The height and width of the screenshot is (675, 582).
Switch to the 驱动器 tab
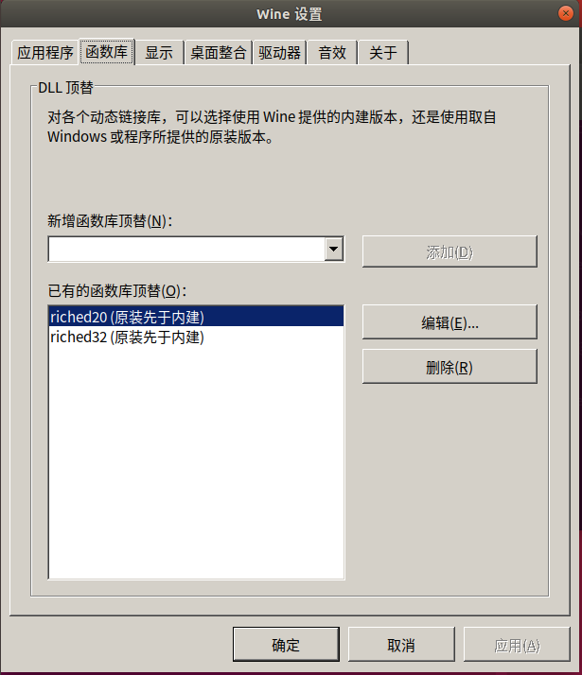pos(279,53)
